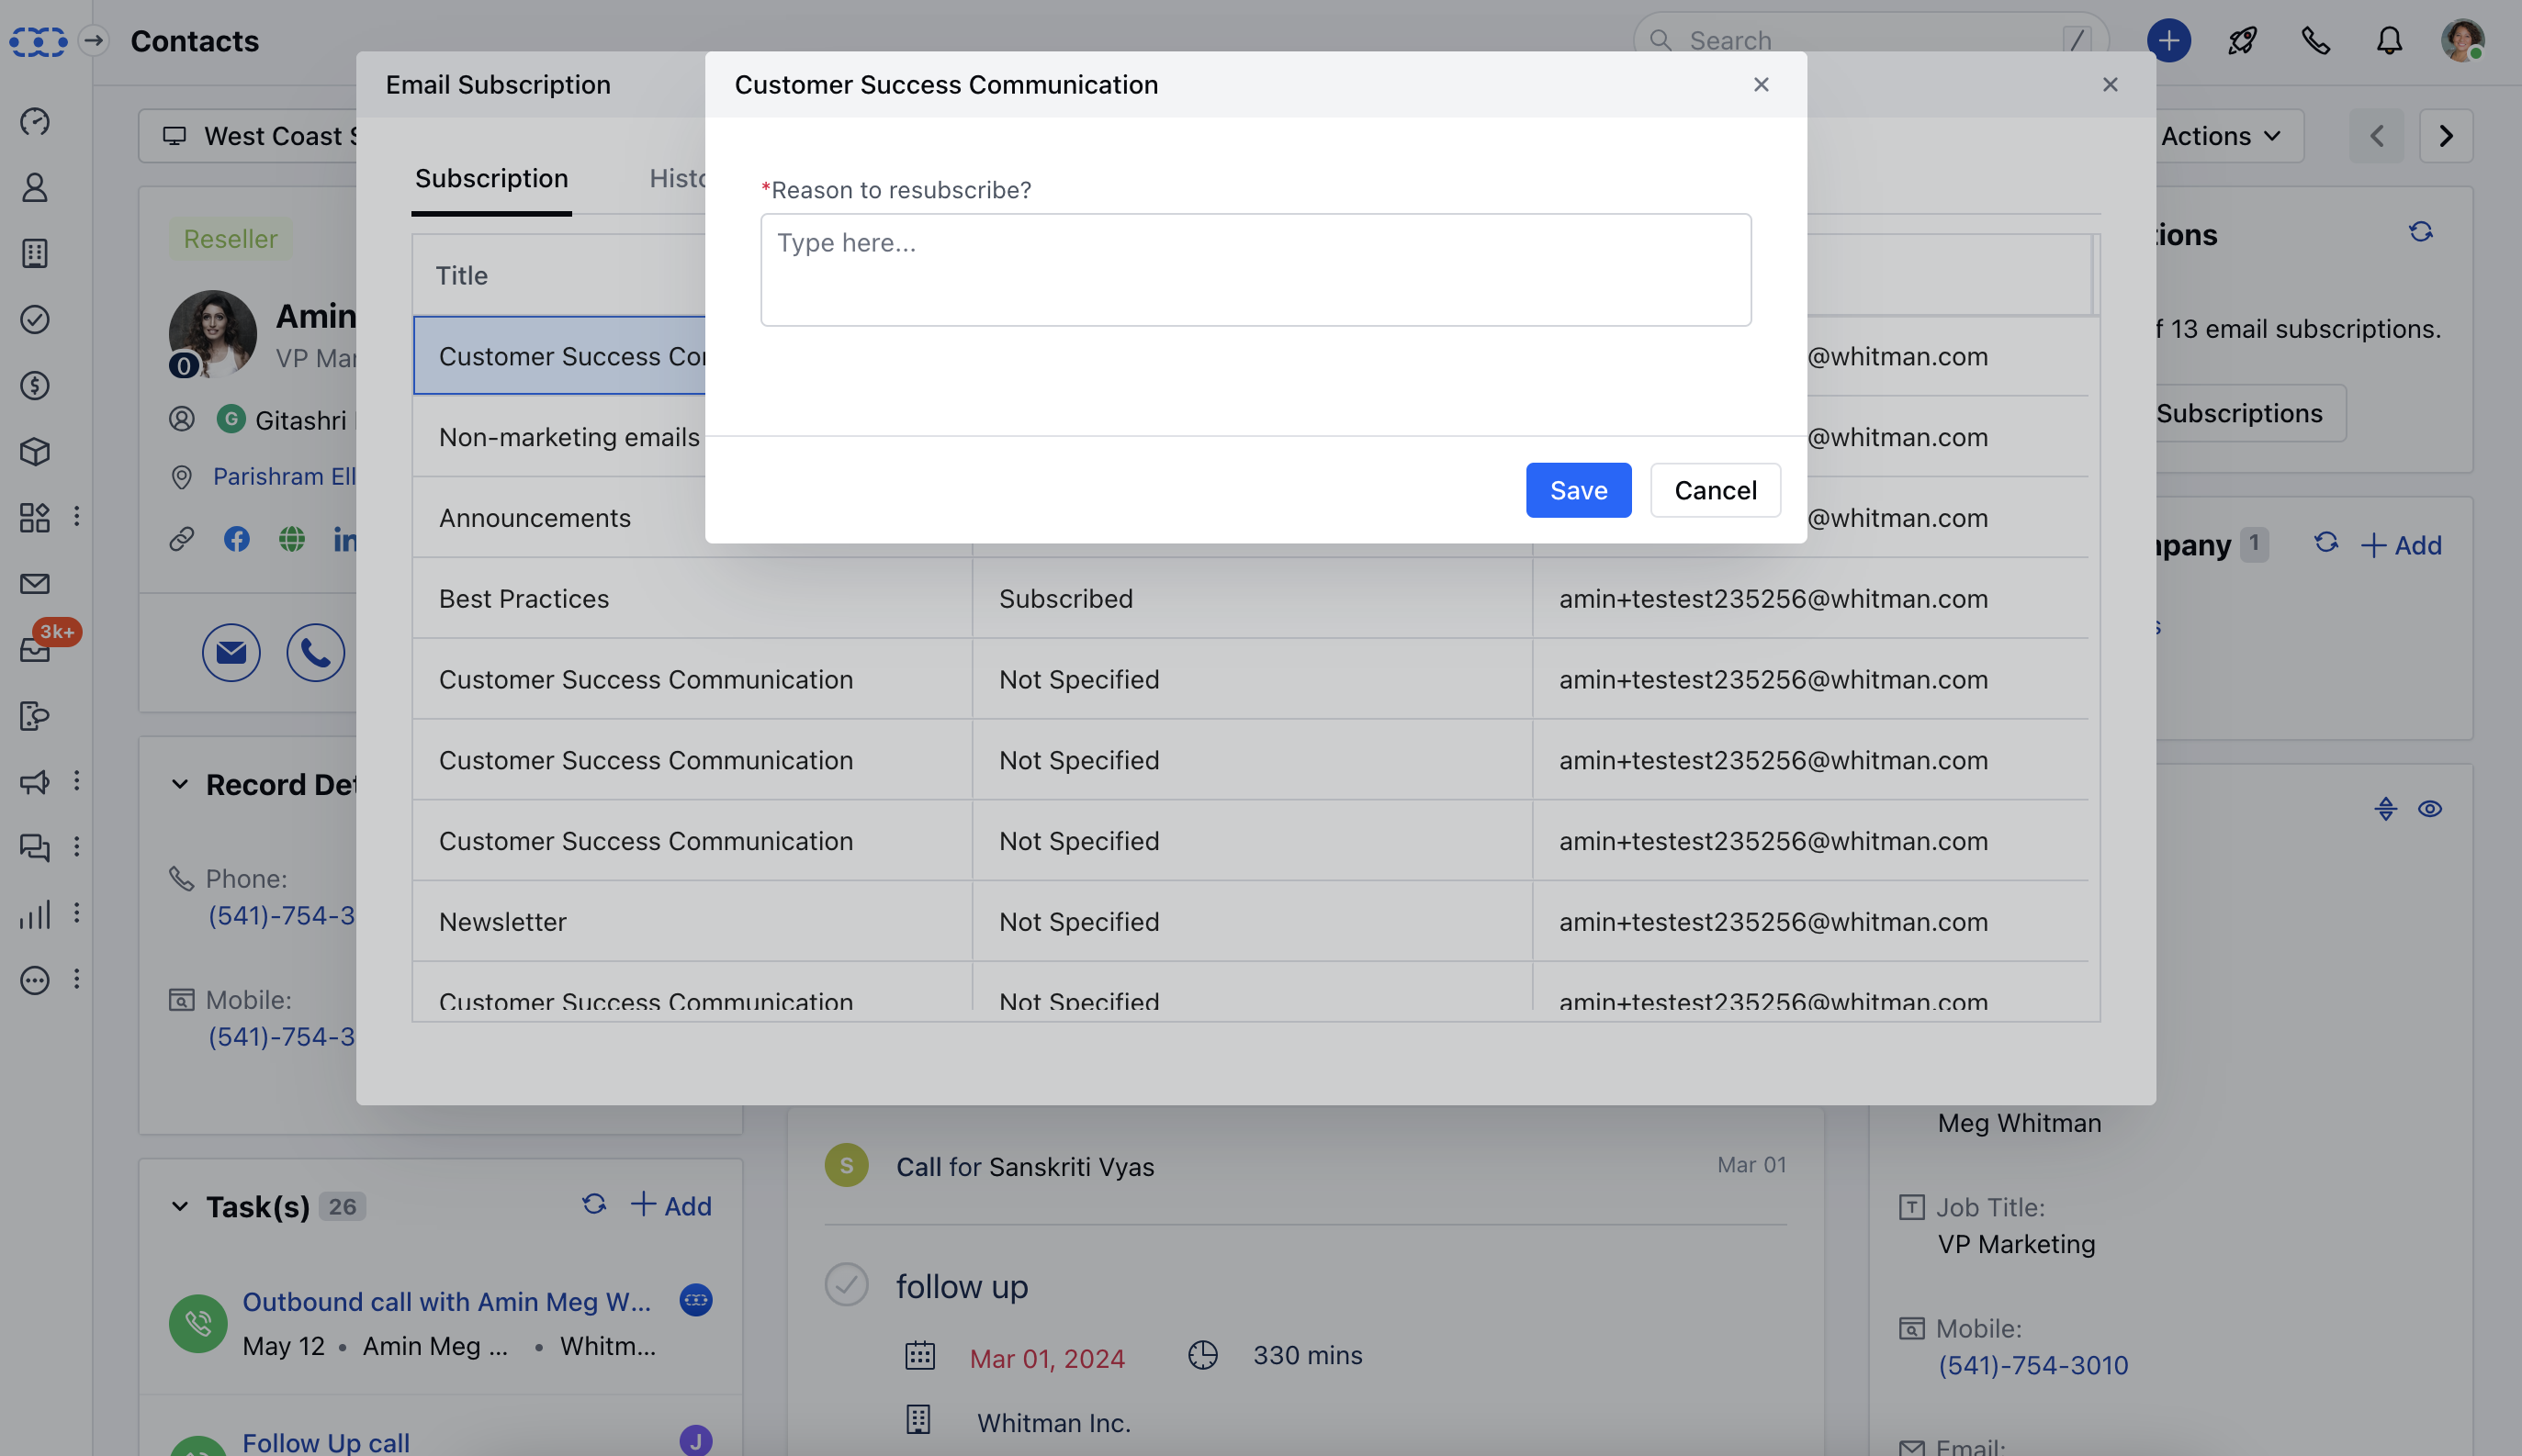Image resolution: width=2522 pixels, height=1456 pixels.
Task: Click the phone dialer icon in header
Action: click(2315, 41)
